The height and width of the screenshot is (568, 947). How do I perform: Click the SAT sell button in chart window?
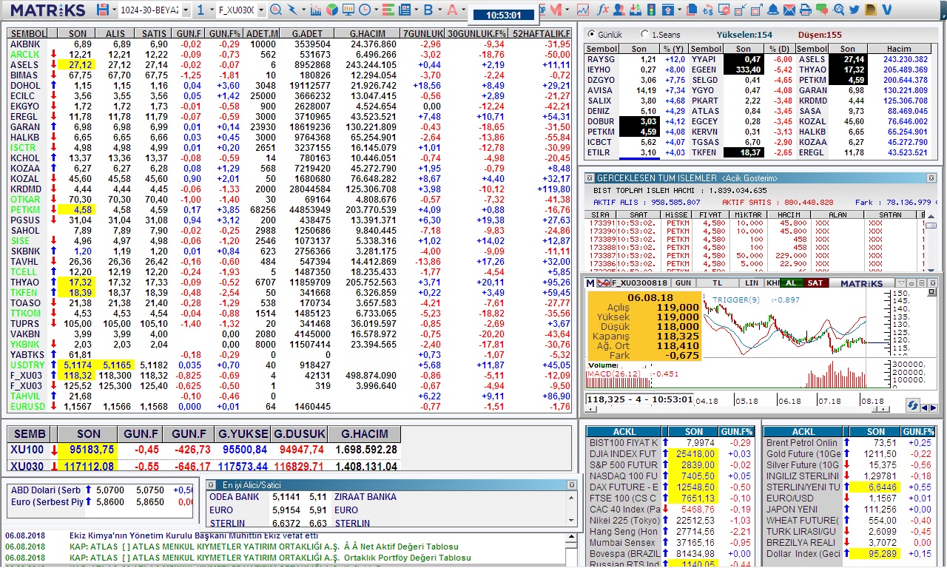[x=815, y=283]
